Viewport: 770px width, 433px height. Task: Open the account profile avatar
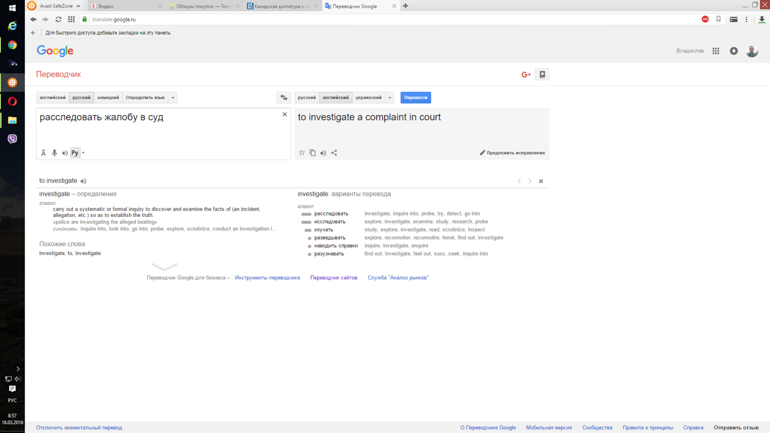pyautogui.click(x=752, y=51)
